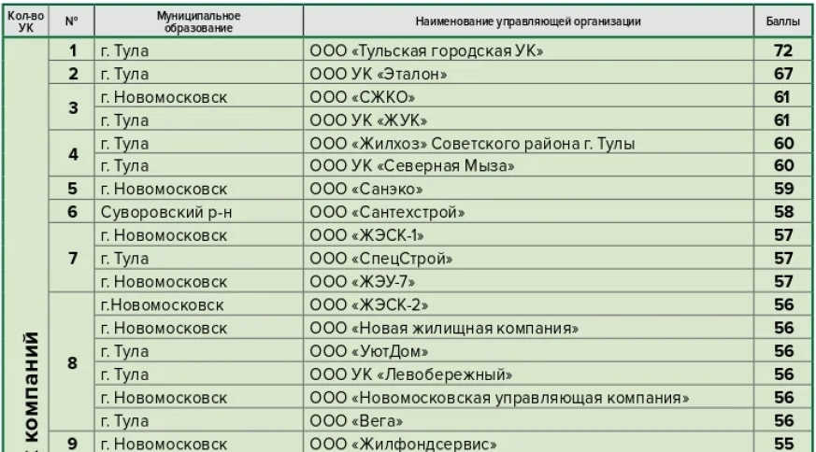
Task: Click the «№» column header
Action: coord(73,21)
